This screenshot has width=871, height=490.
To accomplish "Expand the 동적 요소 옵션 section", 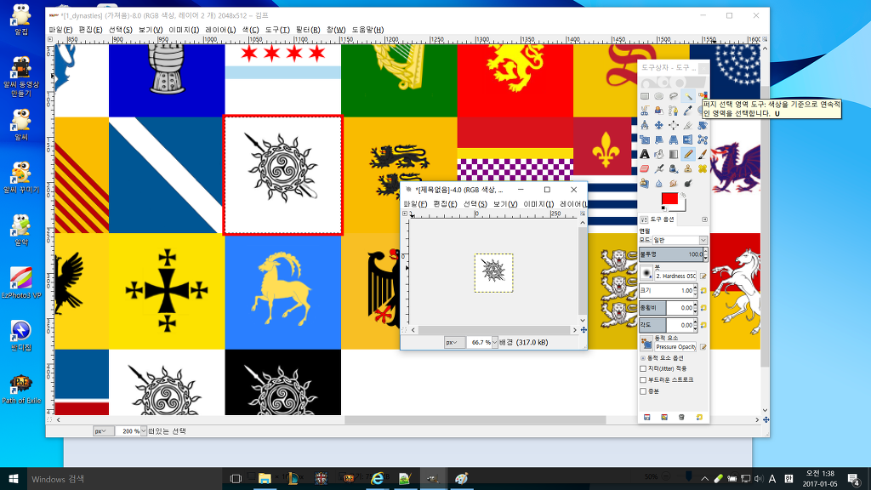I will [643, 358].
